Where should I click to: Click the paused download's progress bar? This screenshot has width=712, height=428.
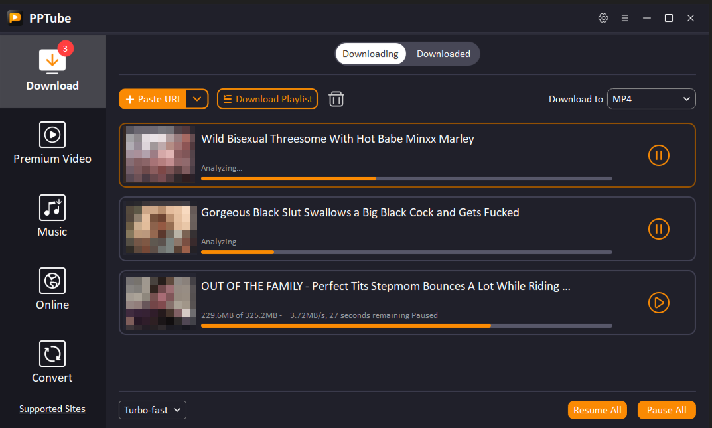click(x=407, y=325)
